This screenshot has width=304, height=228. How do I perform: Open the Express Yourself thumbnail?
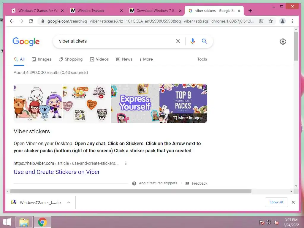(x=135, y=103)
